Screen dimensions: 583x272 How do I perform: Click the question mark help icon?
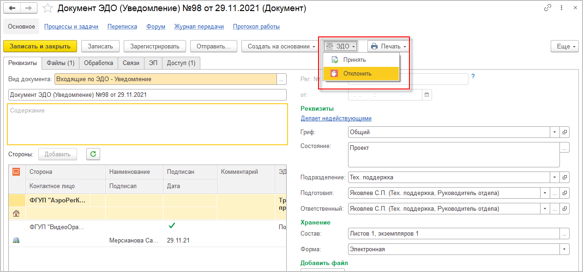tap(473, 77)
